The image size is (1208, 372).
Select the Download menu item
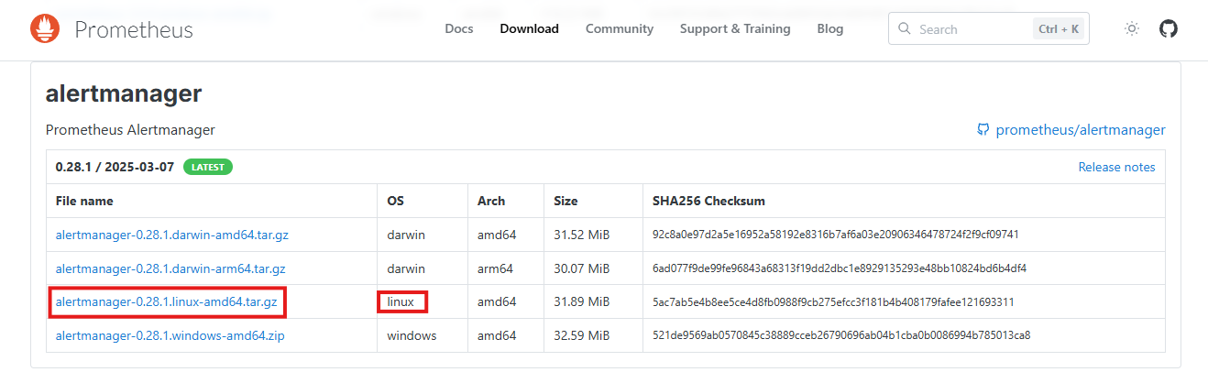(x=529, y=28)
